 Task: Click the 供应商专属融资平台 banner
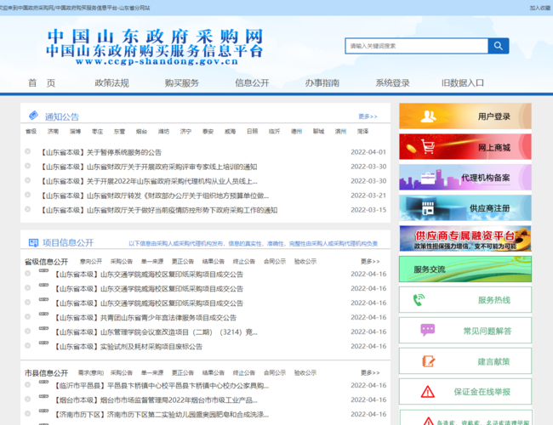pos(465,239)
